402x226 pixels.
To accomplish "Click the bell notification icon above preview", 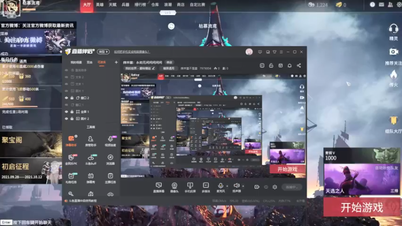I will [289, 66].
